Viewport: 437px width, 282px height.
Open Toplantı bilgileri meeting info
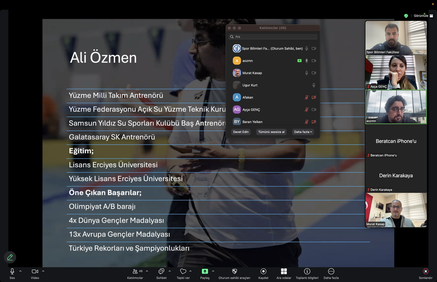pos(307,271)
